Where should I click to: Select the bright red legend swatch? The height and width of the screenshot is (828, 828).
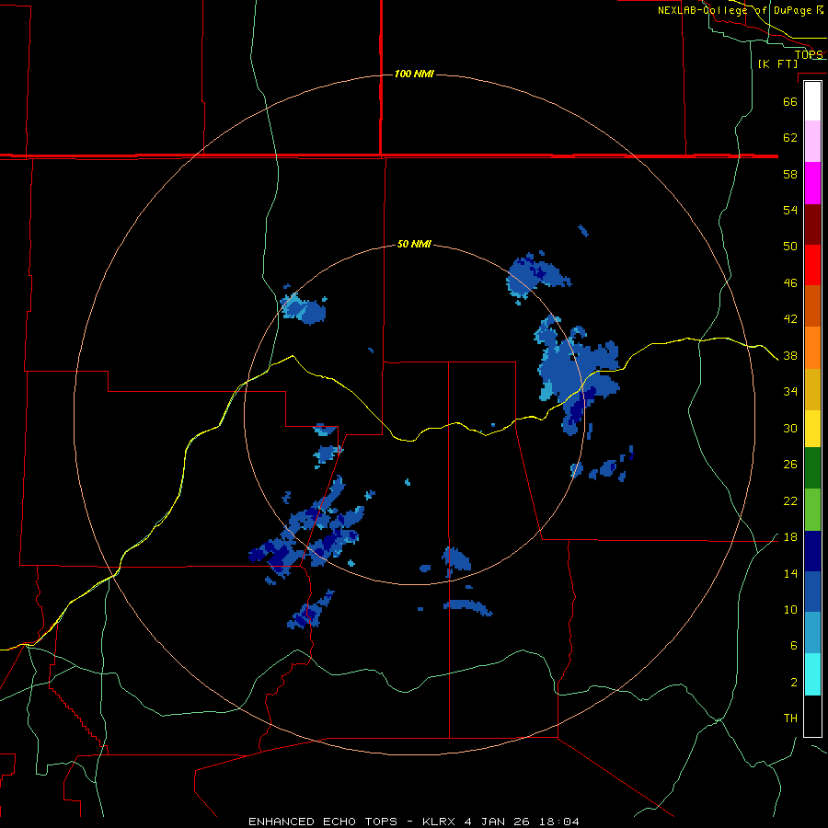pyautogui.click(x=812, y=265)
